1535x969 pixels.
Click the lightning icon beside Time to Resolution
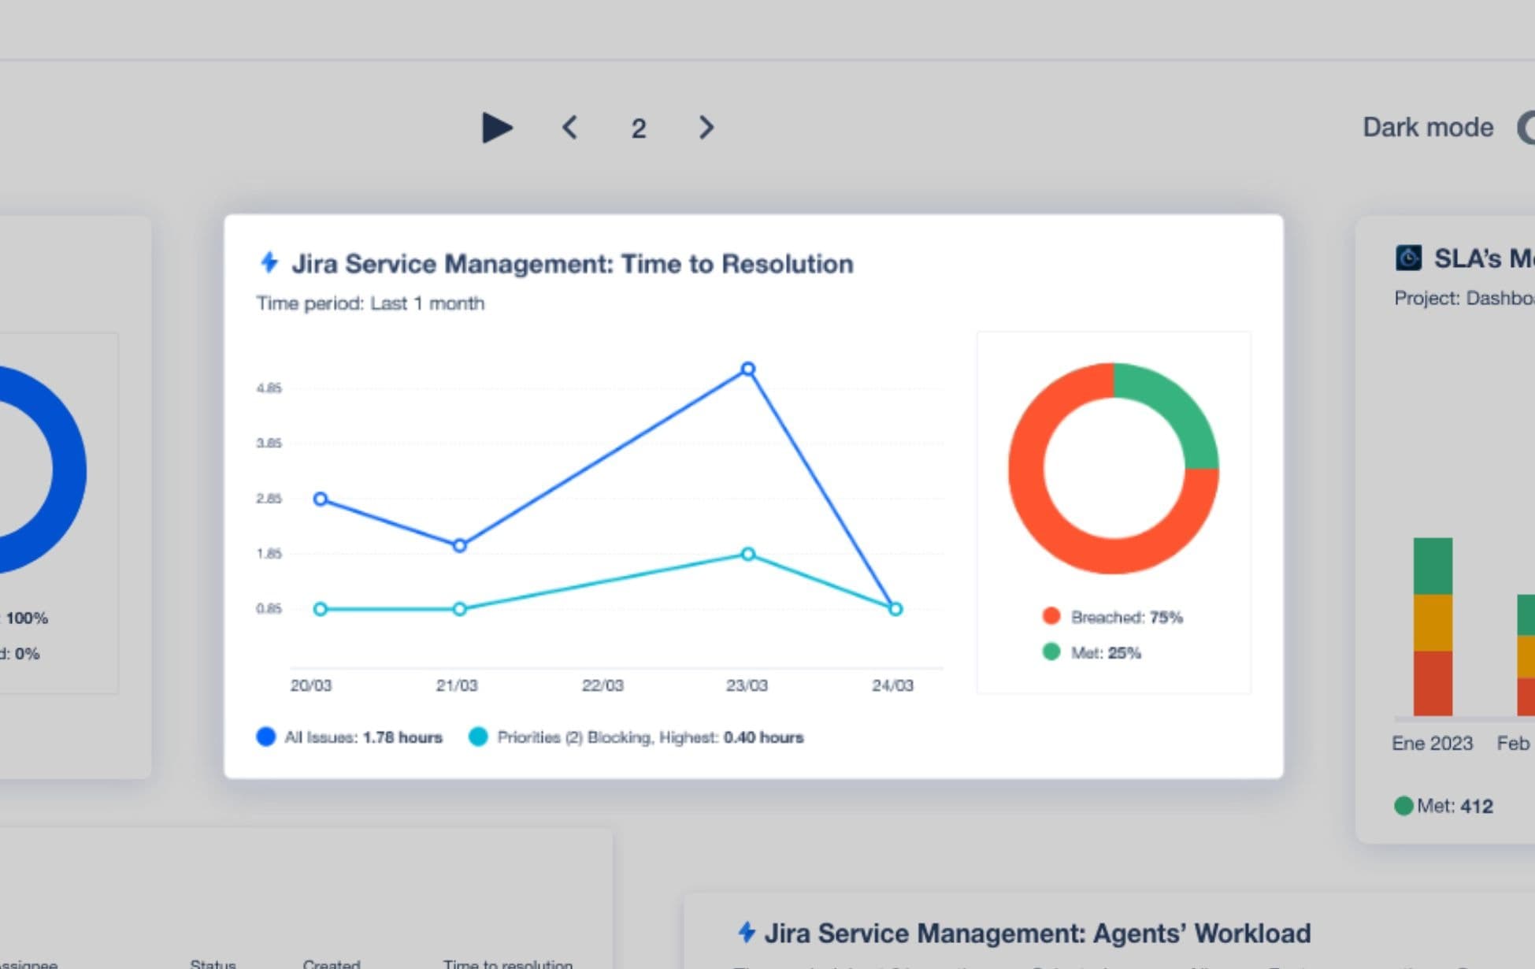pyautogui.click(x=269, y=262)
